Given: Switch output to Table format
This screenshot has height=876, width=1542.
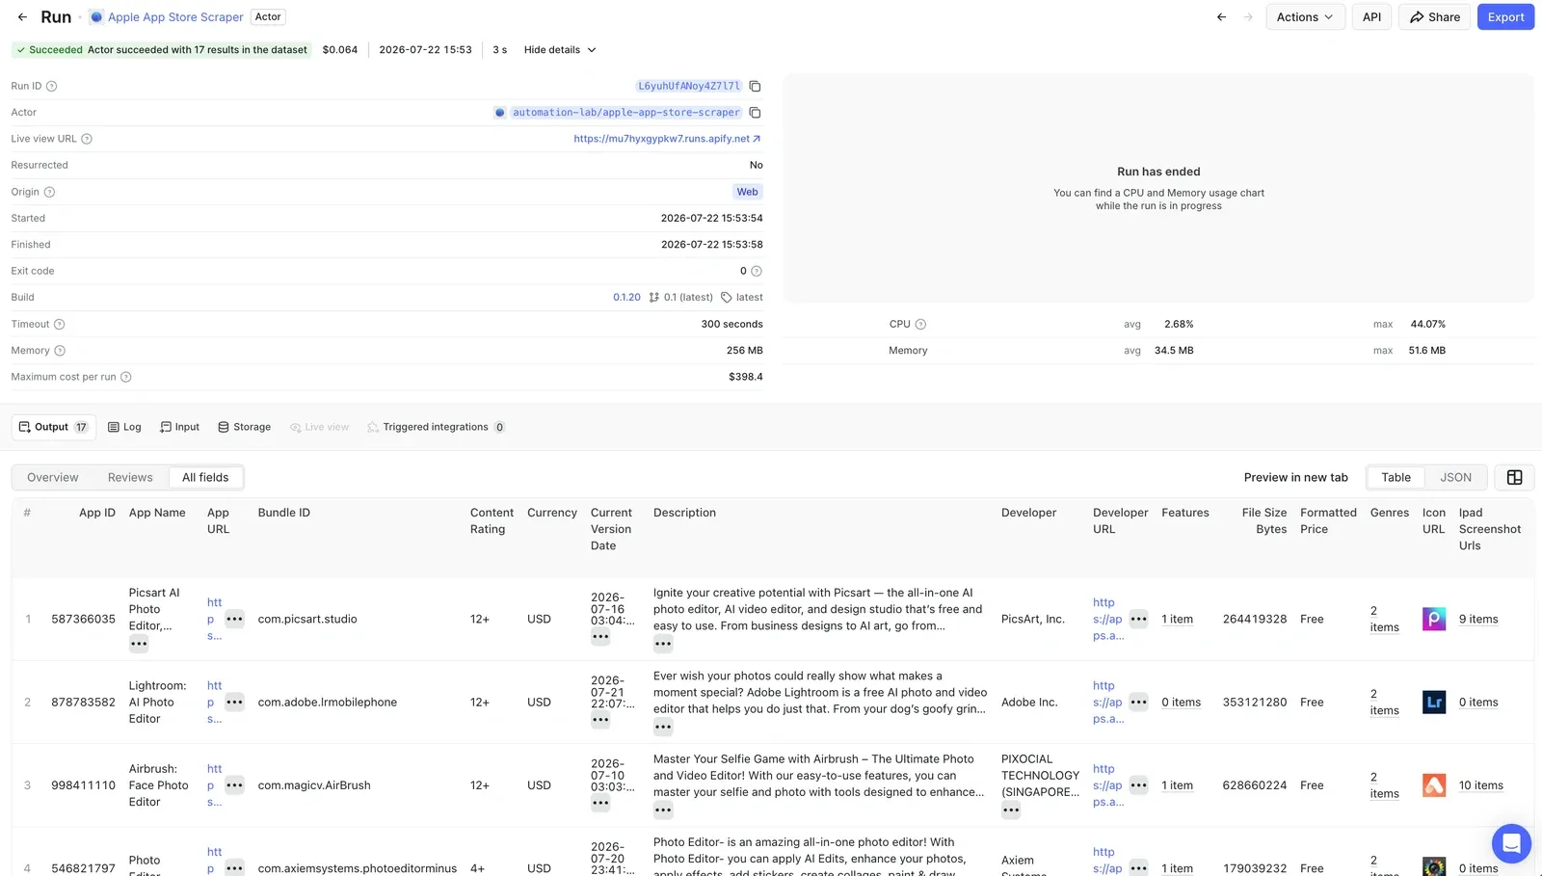Looking at the screenshot, I should pos(1396,477).
